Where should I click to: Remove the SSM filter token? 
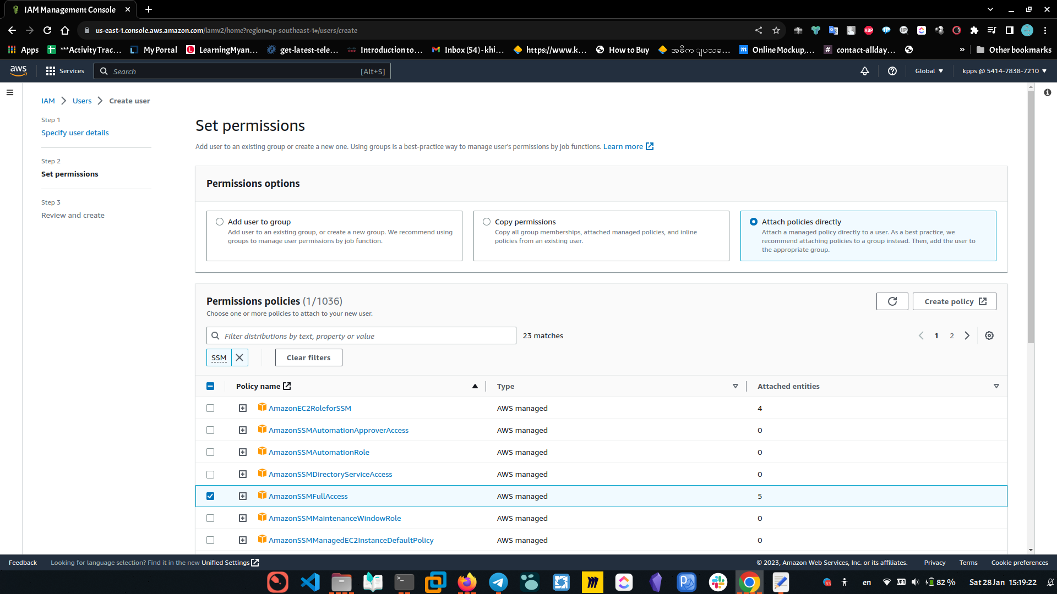click(239, 358)
